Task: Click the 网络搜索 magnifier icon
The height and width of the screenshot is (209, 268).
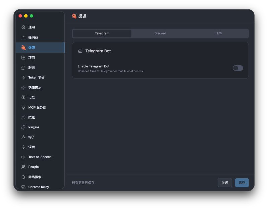Action: point(23,177)
